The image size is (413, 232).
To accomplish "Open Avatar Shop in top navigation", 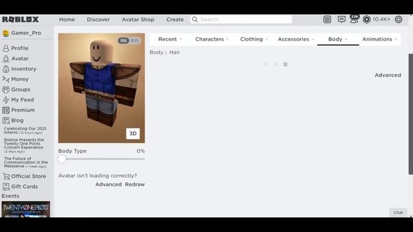I will point(138,19).
